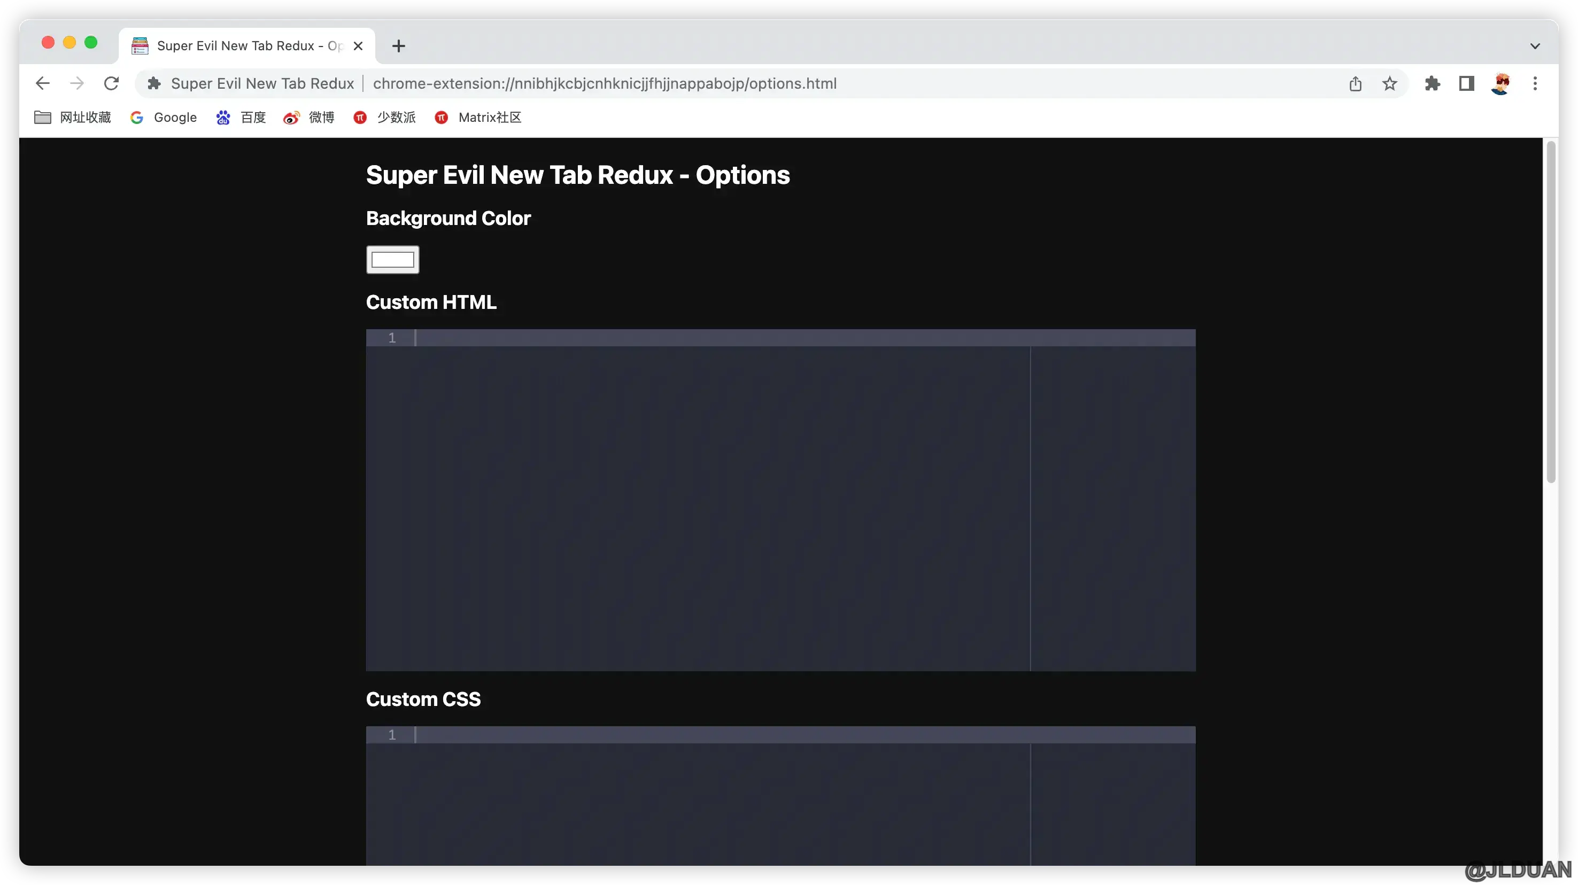Open Chrome's three-dot menu
1578x885 pixels.
tap(1535, 83)
